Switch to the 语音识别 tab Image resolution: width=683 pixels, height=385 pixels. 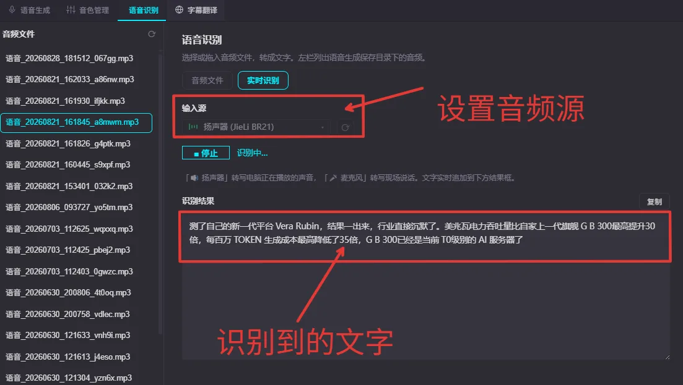142,10
